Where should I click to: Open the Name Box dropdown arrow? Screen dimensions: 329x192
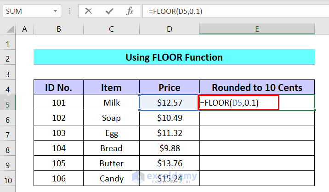click(x=55, y=11)
